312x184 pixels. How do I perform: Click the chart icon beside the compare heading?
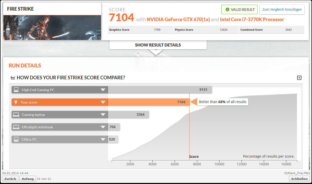pyautogui.click(x=13, y=78)
